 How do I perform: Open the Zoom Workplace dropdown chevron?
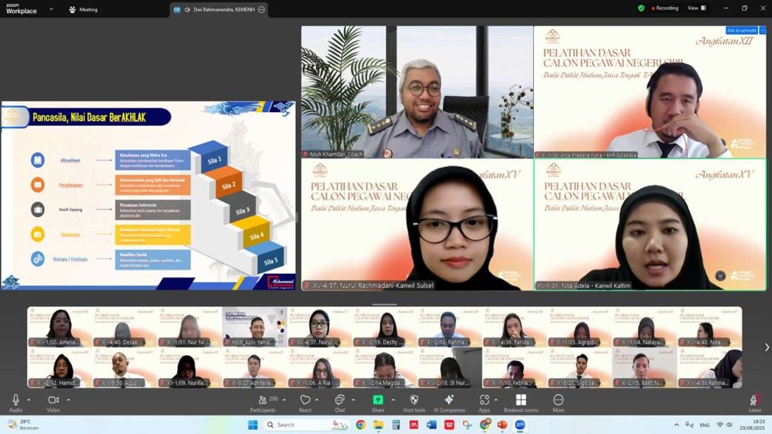tap(51, 9)
